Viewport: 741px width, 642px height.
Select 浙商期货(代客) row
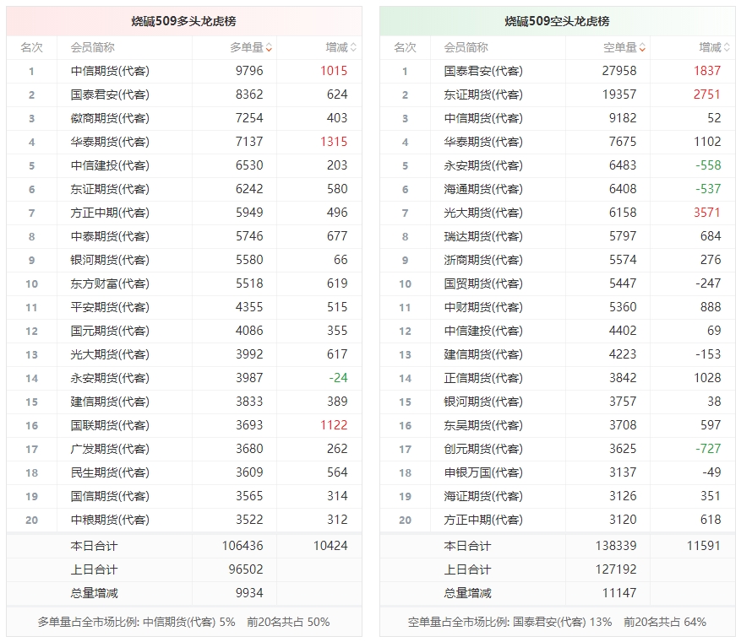tap(558, 260)
